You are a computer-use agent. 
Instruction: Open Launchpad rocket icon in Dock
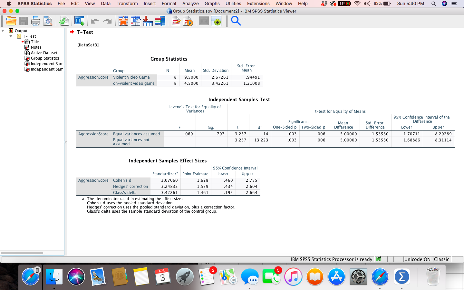[185, 276]
